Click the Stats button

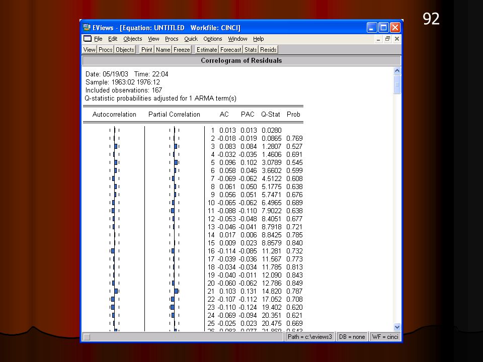point(251,50)
